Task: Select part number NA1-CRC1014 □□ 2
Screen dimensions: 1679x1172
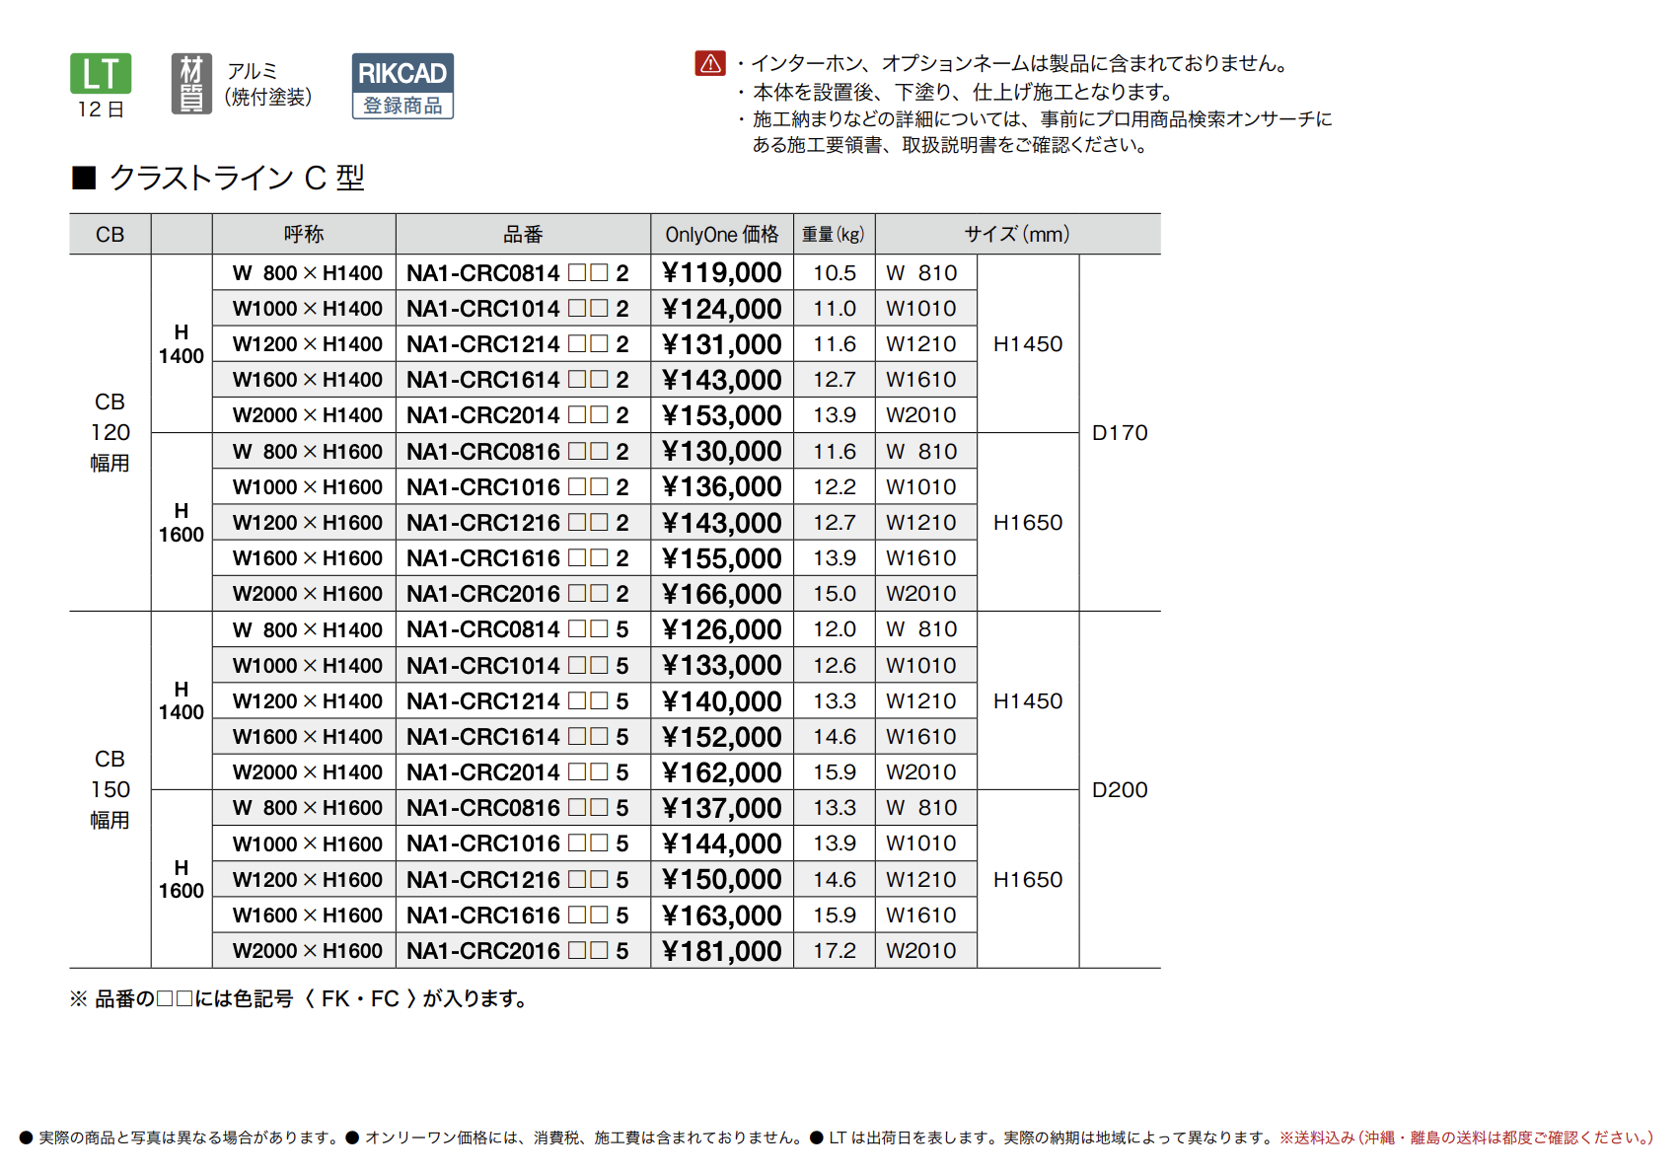Action: pos(518,309)
